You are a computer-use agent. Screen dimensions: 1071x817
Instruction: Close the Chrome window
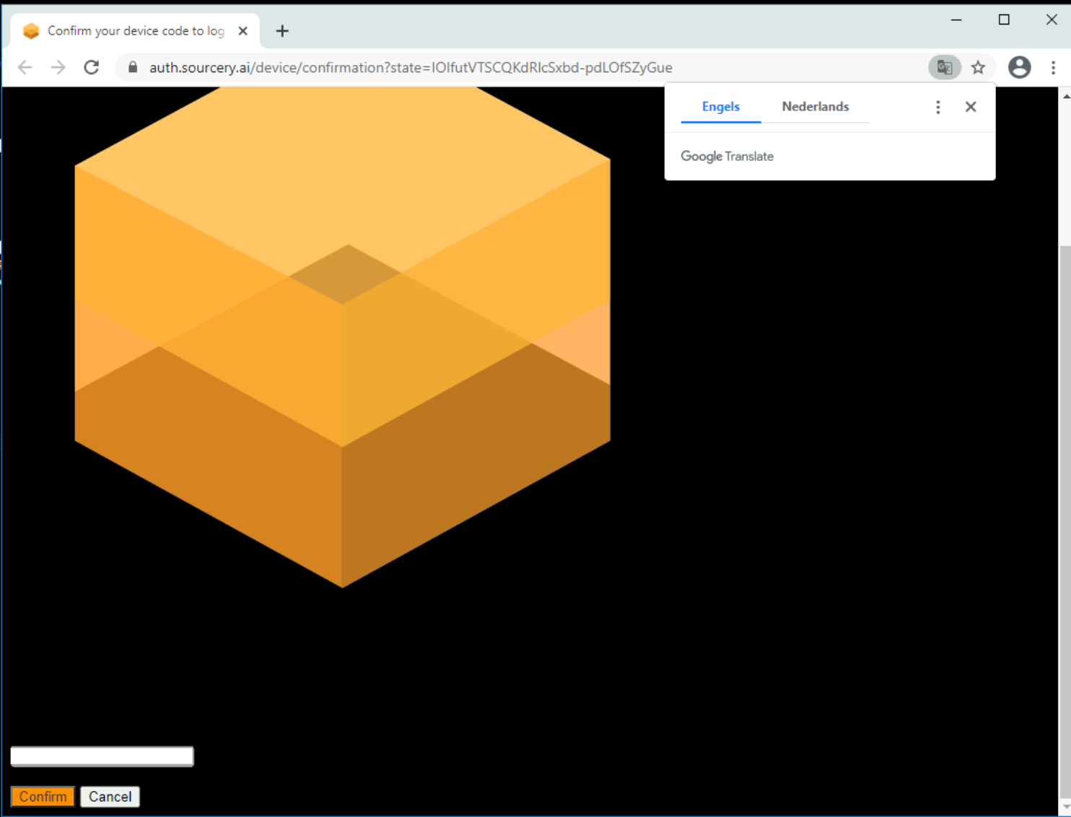click(x=1052, y=19)
